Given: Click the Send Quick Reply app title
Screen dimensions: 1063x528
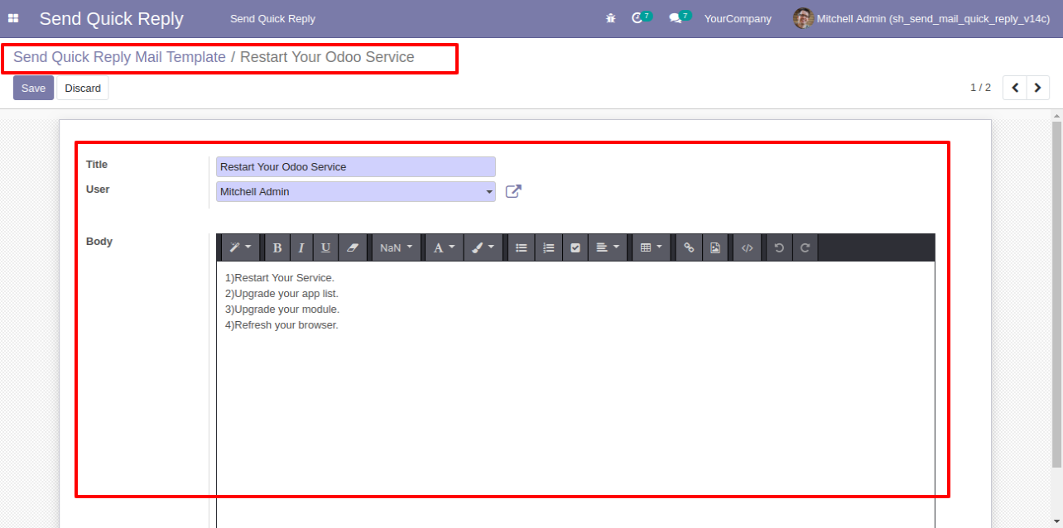Looking at the screenshot, I should coord(111,18).
